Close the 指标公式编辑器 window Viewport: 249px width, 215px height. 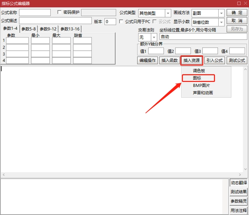pyautogui.click(x=245, y=4)
